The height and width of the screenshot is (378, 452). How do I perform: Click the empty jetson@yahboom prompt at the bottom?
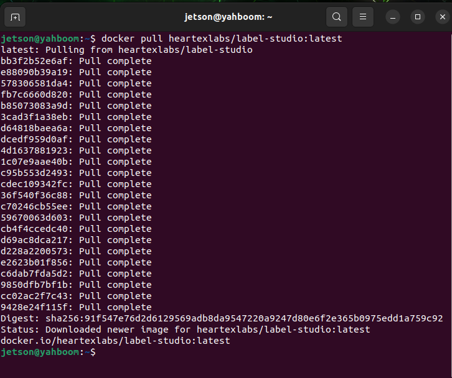click(48, 352)
